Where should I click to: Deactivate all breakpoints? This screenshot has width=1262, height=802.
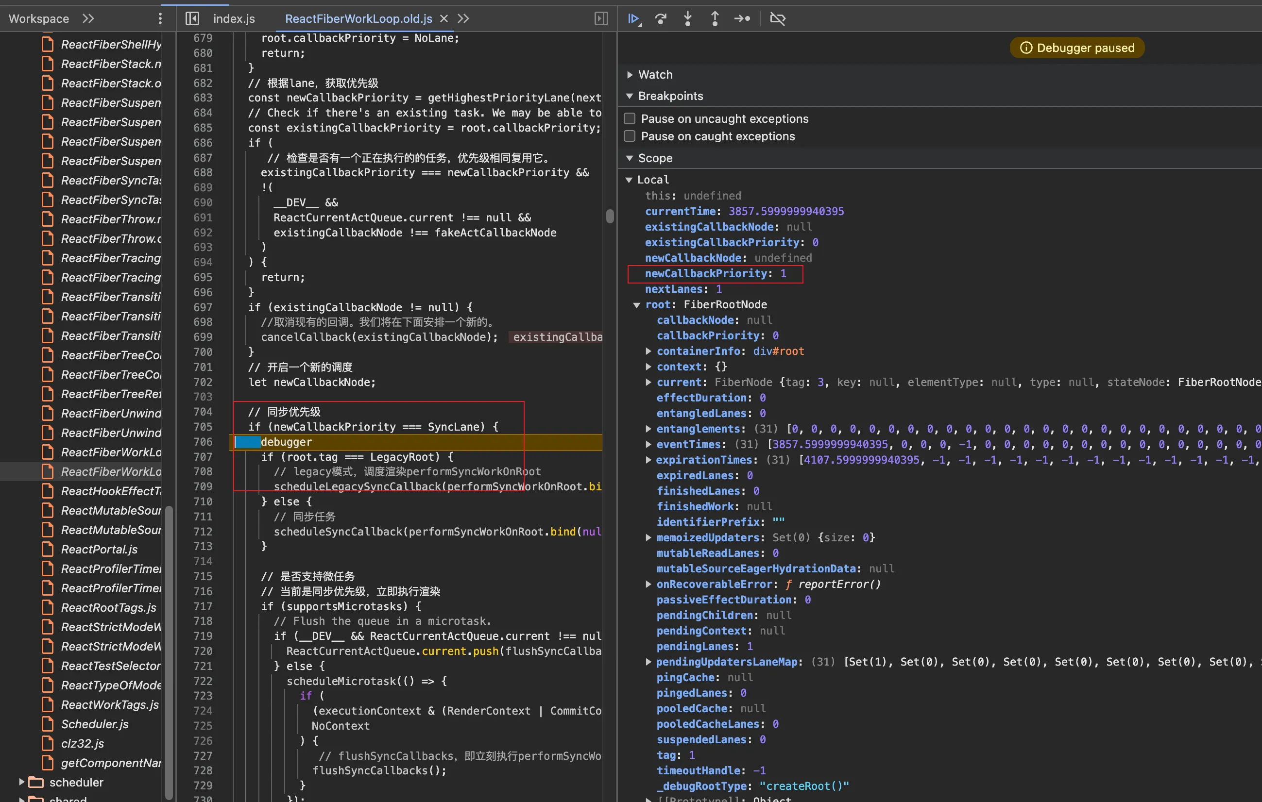tap(777, 19)
